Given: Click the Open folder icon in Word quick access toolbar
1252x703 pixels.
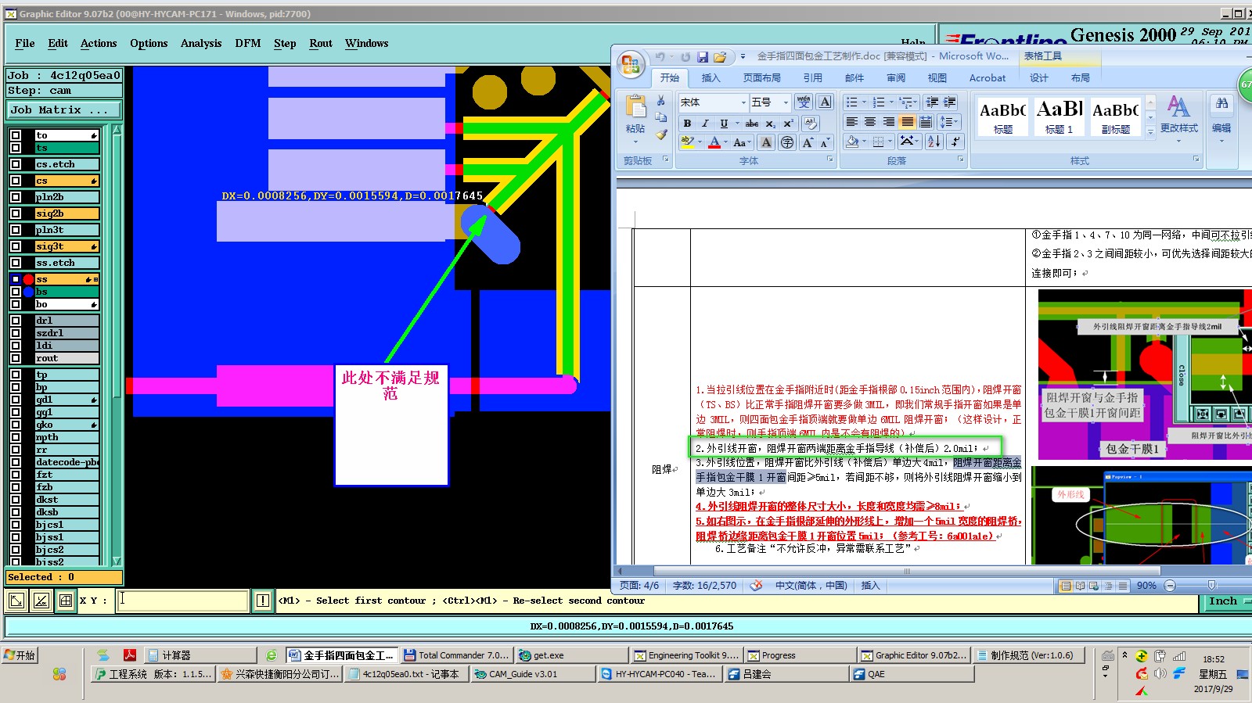Looking at the screenshot, I should point(720,57).
